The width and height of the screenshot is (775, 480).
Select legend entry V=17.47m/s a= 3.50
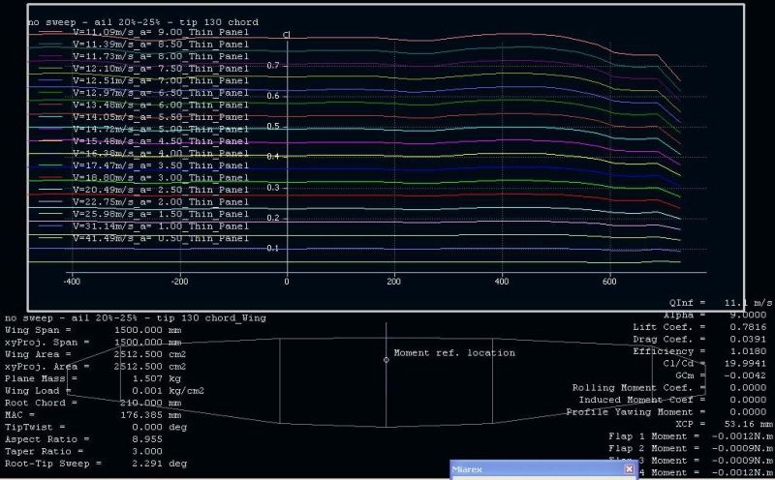(x=144, y=165)
